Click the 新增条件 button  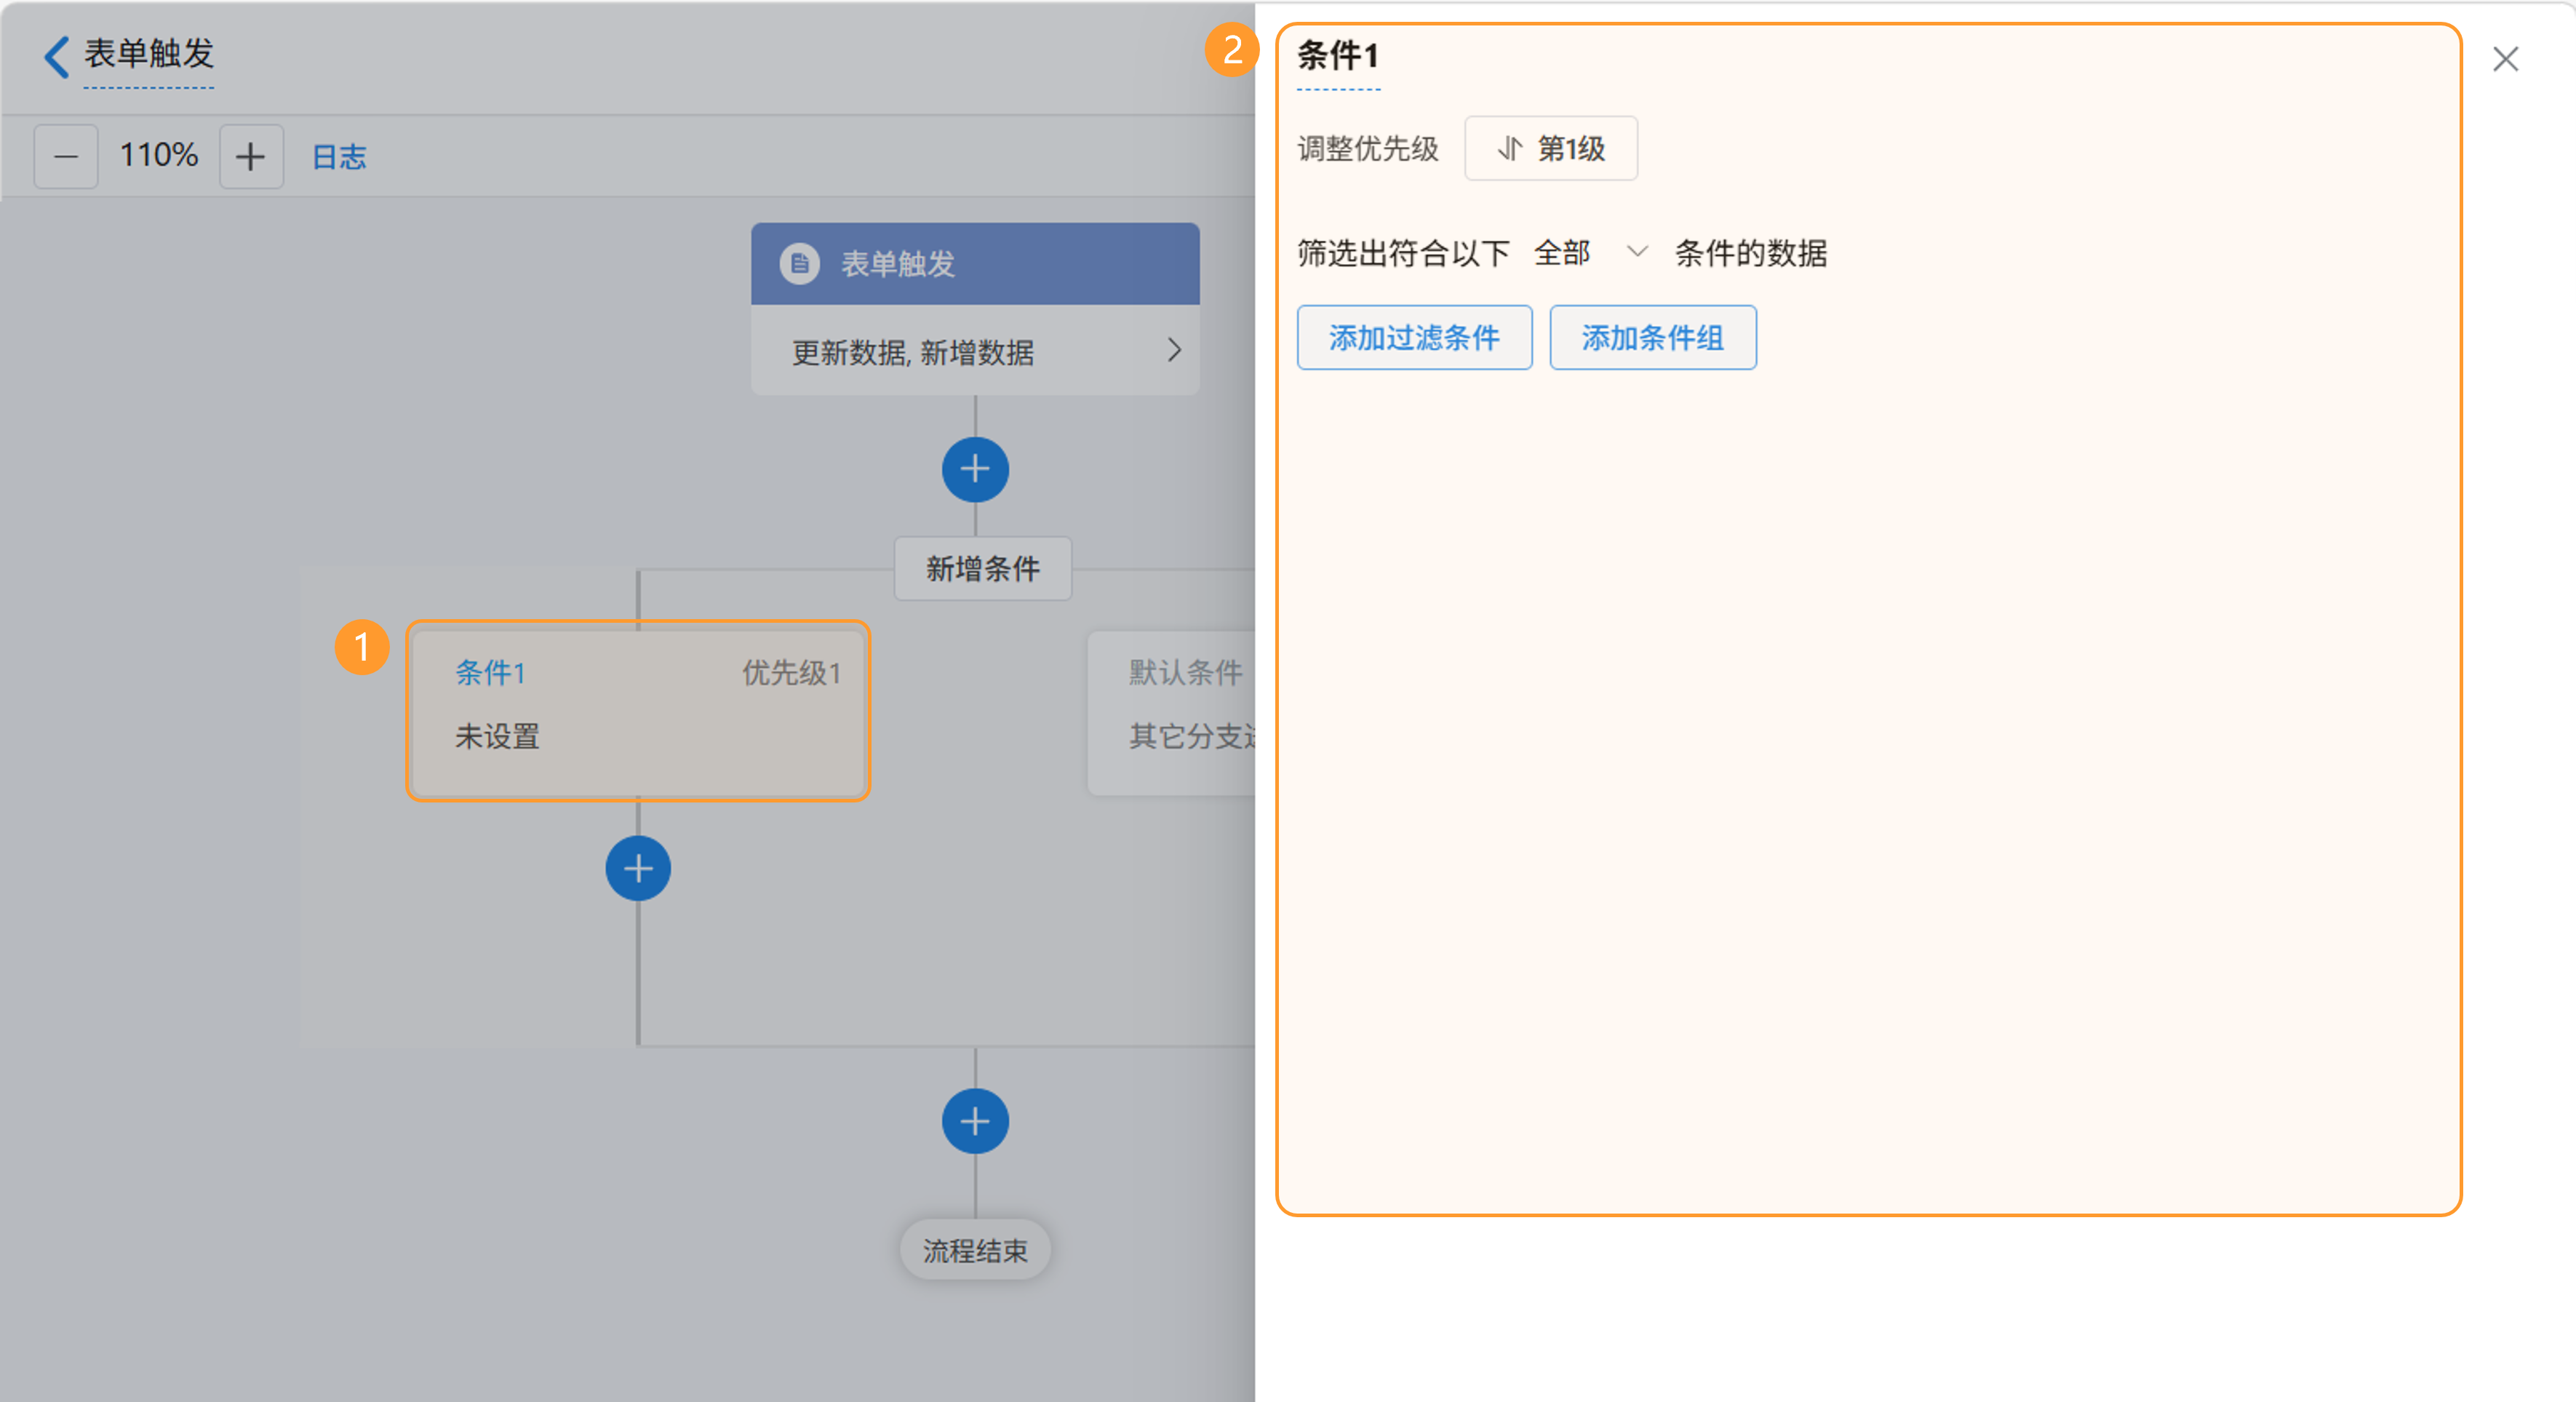[x=982, y=569]
